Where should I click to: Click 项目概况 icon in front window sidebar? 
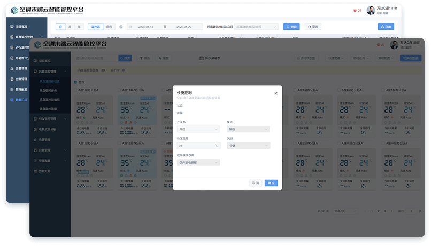(x=35, y=61)
